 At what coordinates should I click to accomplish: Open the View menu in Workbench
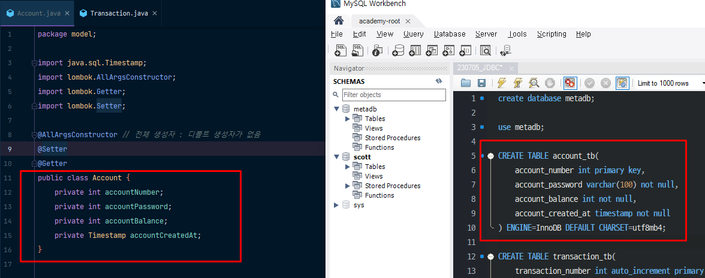(x=385, y=34)
